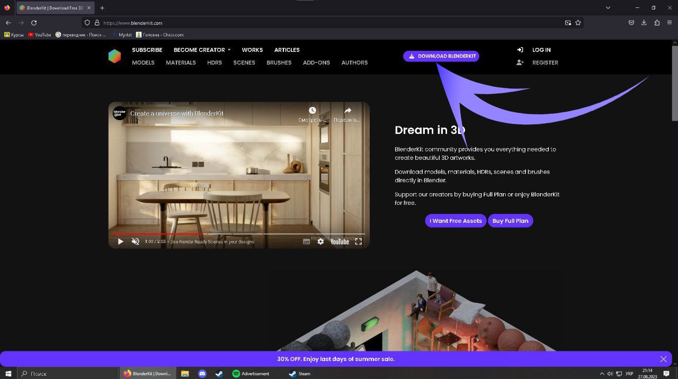Screen dimensions: 678x379
Task: Go to the ARTICLES page
Action: click(x=287, y=50)
